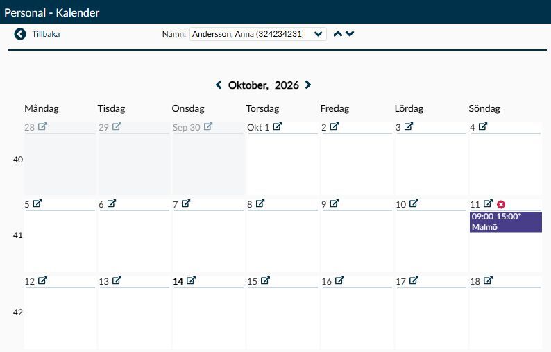Click week number 40
Image resolution: width=551 pixels, height=352 pixels.
[18, 160]
